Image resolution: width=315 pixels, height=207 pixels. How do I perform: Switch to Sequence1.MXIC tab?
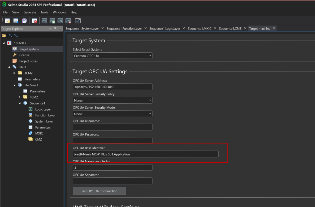pyautogui.click(x=200, y=29)
